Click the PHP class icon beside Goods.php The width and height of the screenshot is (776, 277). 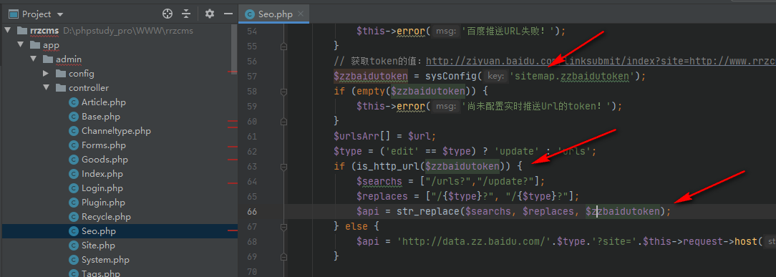(x=73, y=160)
